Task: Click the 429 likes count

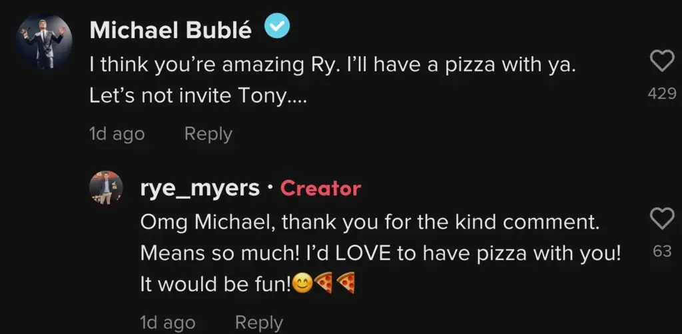Action: (661, 95)
